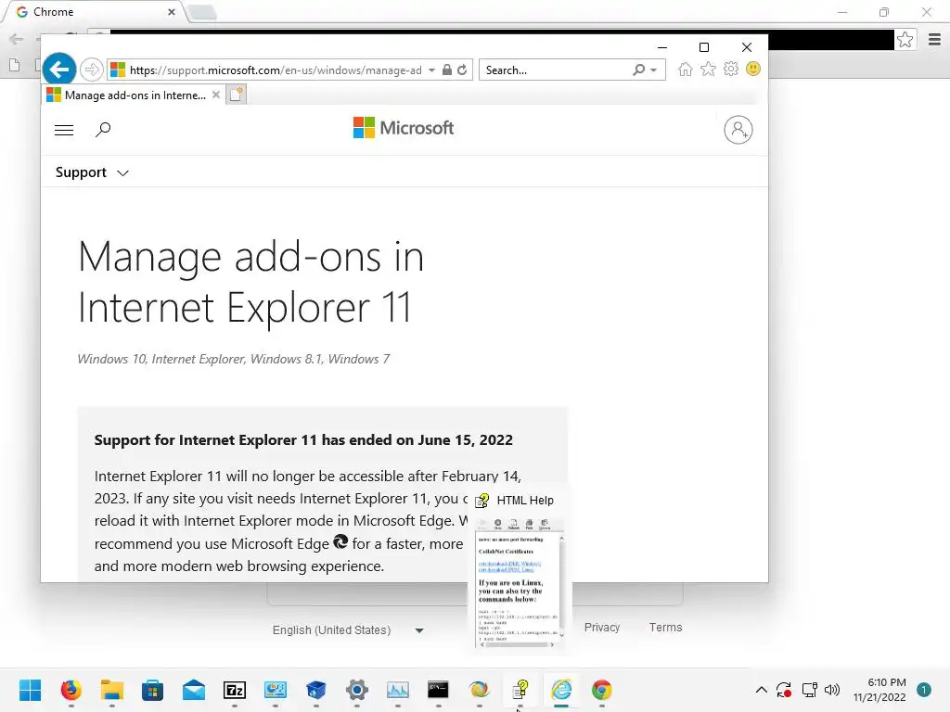Open Settings gear on the taskbar

tap(357, 690)
